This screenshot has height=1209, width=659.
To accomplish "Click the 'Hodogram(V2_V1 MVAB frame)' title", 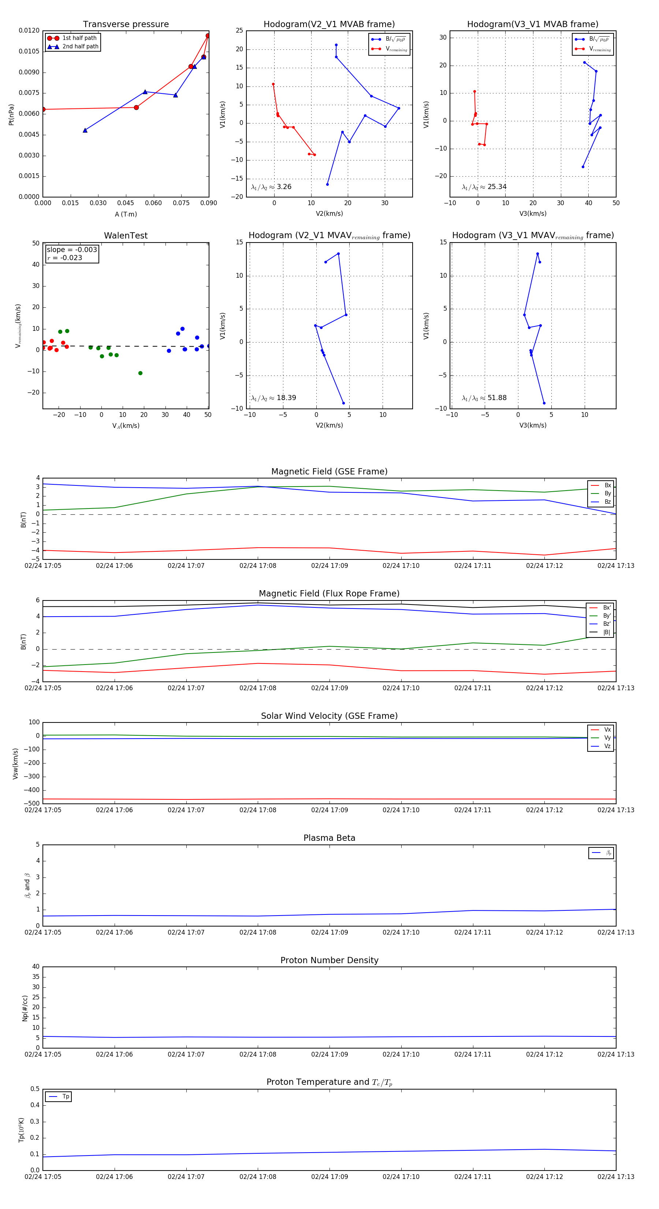I will 329,25.
